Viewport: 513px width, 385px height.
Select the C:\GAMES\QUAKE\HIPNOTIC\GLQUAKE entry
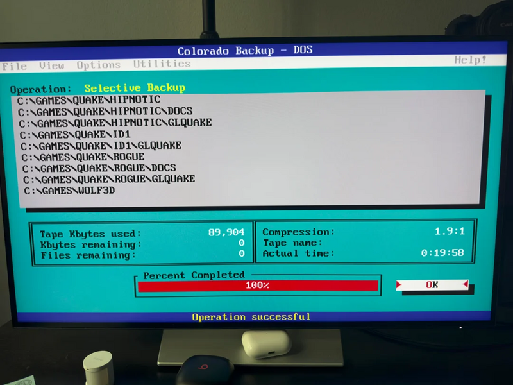[x=115, y=123]
